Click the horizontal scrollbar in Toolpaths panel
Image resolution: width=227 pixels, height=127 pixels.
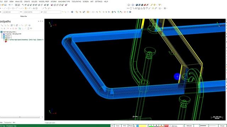click(x=20, y=117)
